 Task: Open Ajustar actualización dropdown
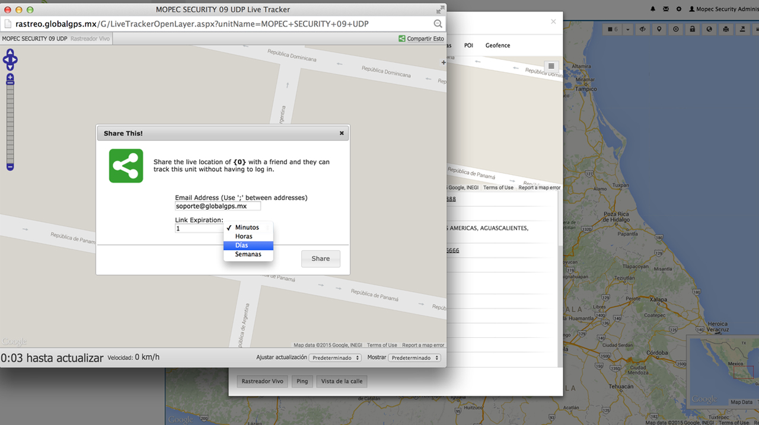pos(336,358)
